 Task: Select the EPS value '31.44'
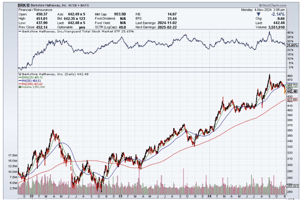(172, 19)
